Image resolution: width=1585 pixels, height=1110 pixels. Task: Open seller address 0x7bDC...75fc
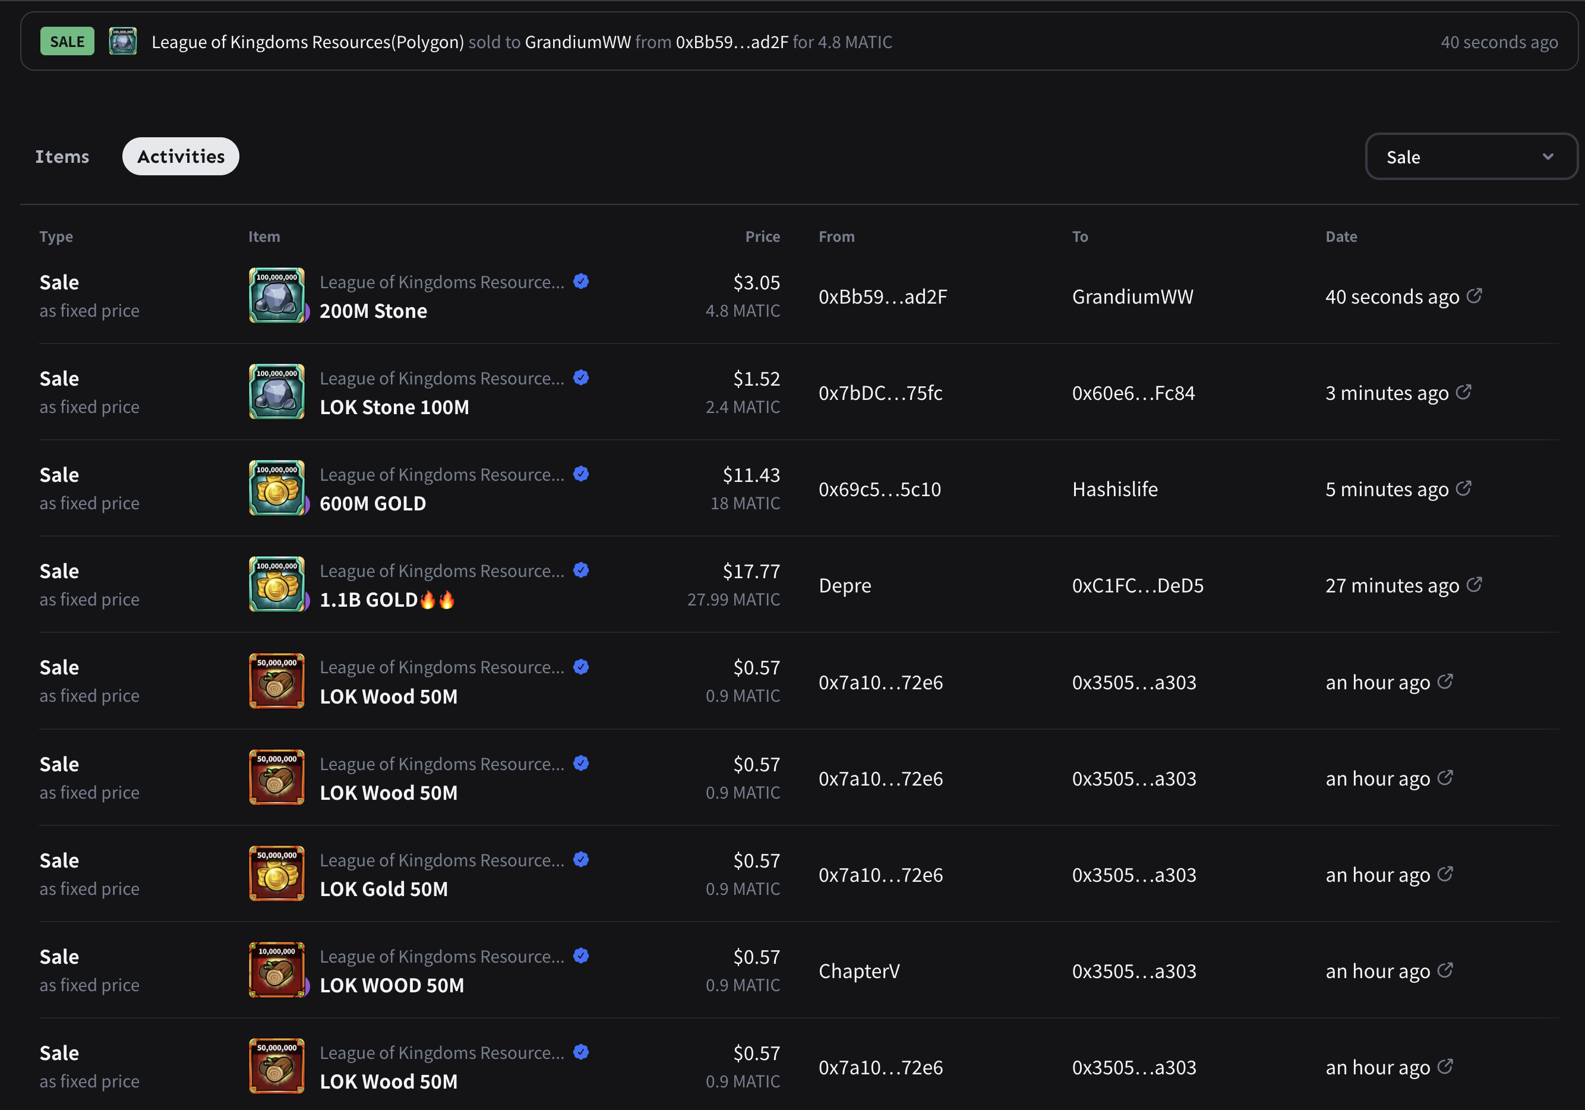click(880, 393)
